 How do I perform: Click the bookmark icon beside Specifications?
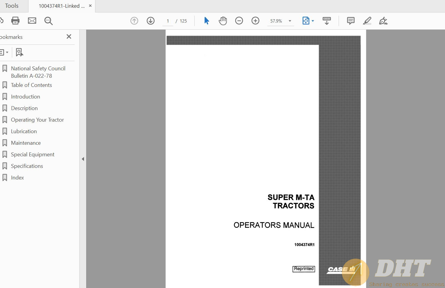(5, 166)
